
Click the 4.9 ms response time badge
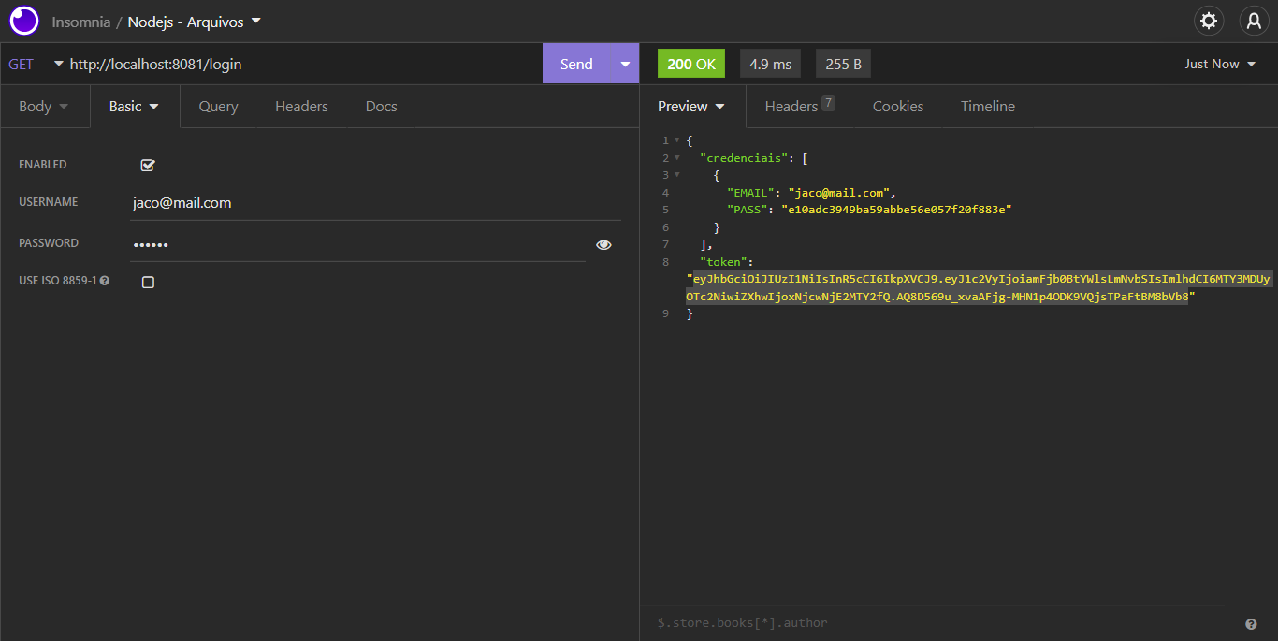click(770, 64)
